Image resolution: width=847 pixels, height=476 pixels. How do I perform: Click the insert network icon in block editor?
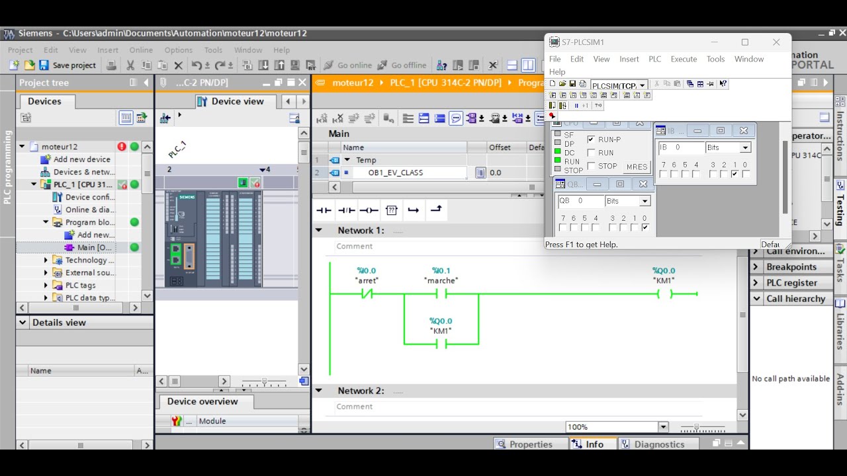[x=322, y=118]
